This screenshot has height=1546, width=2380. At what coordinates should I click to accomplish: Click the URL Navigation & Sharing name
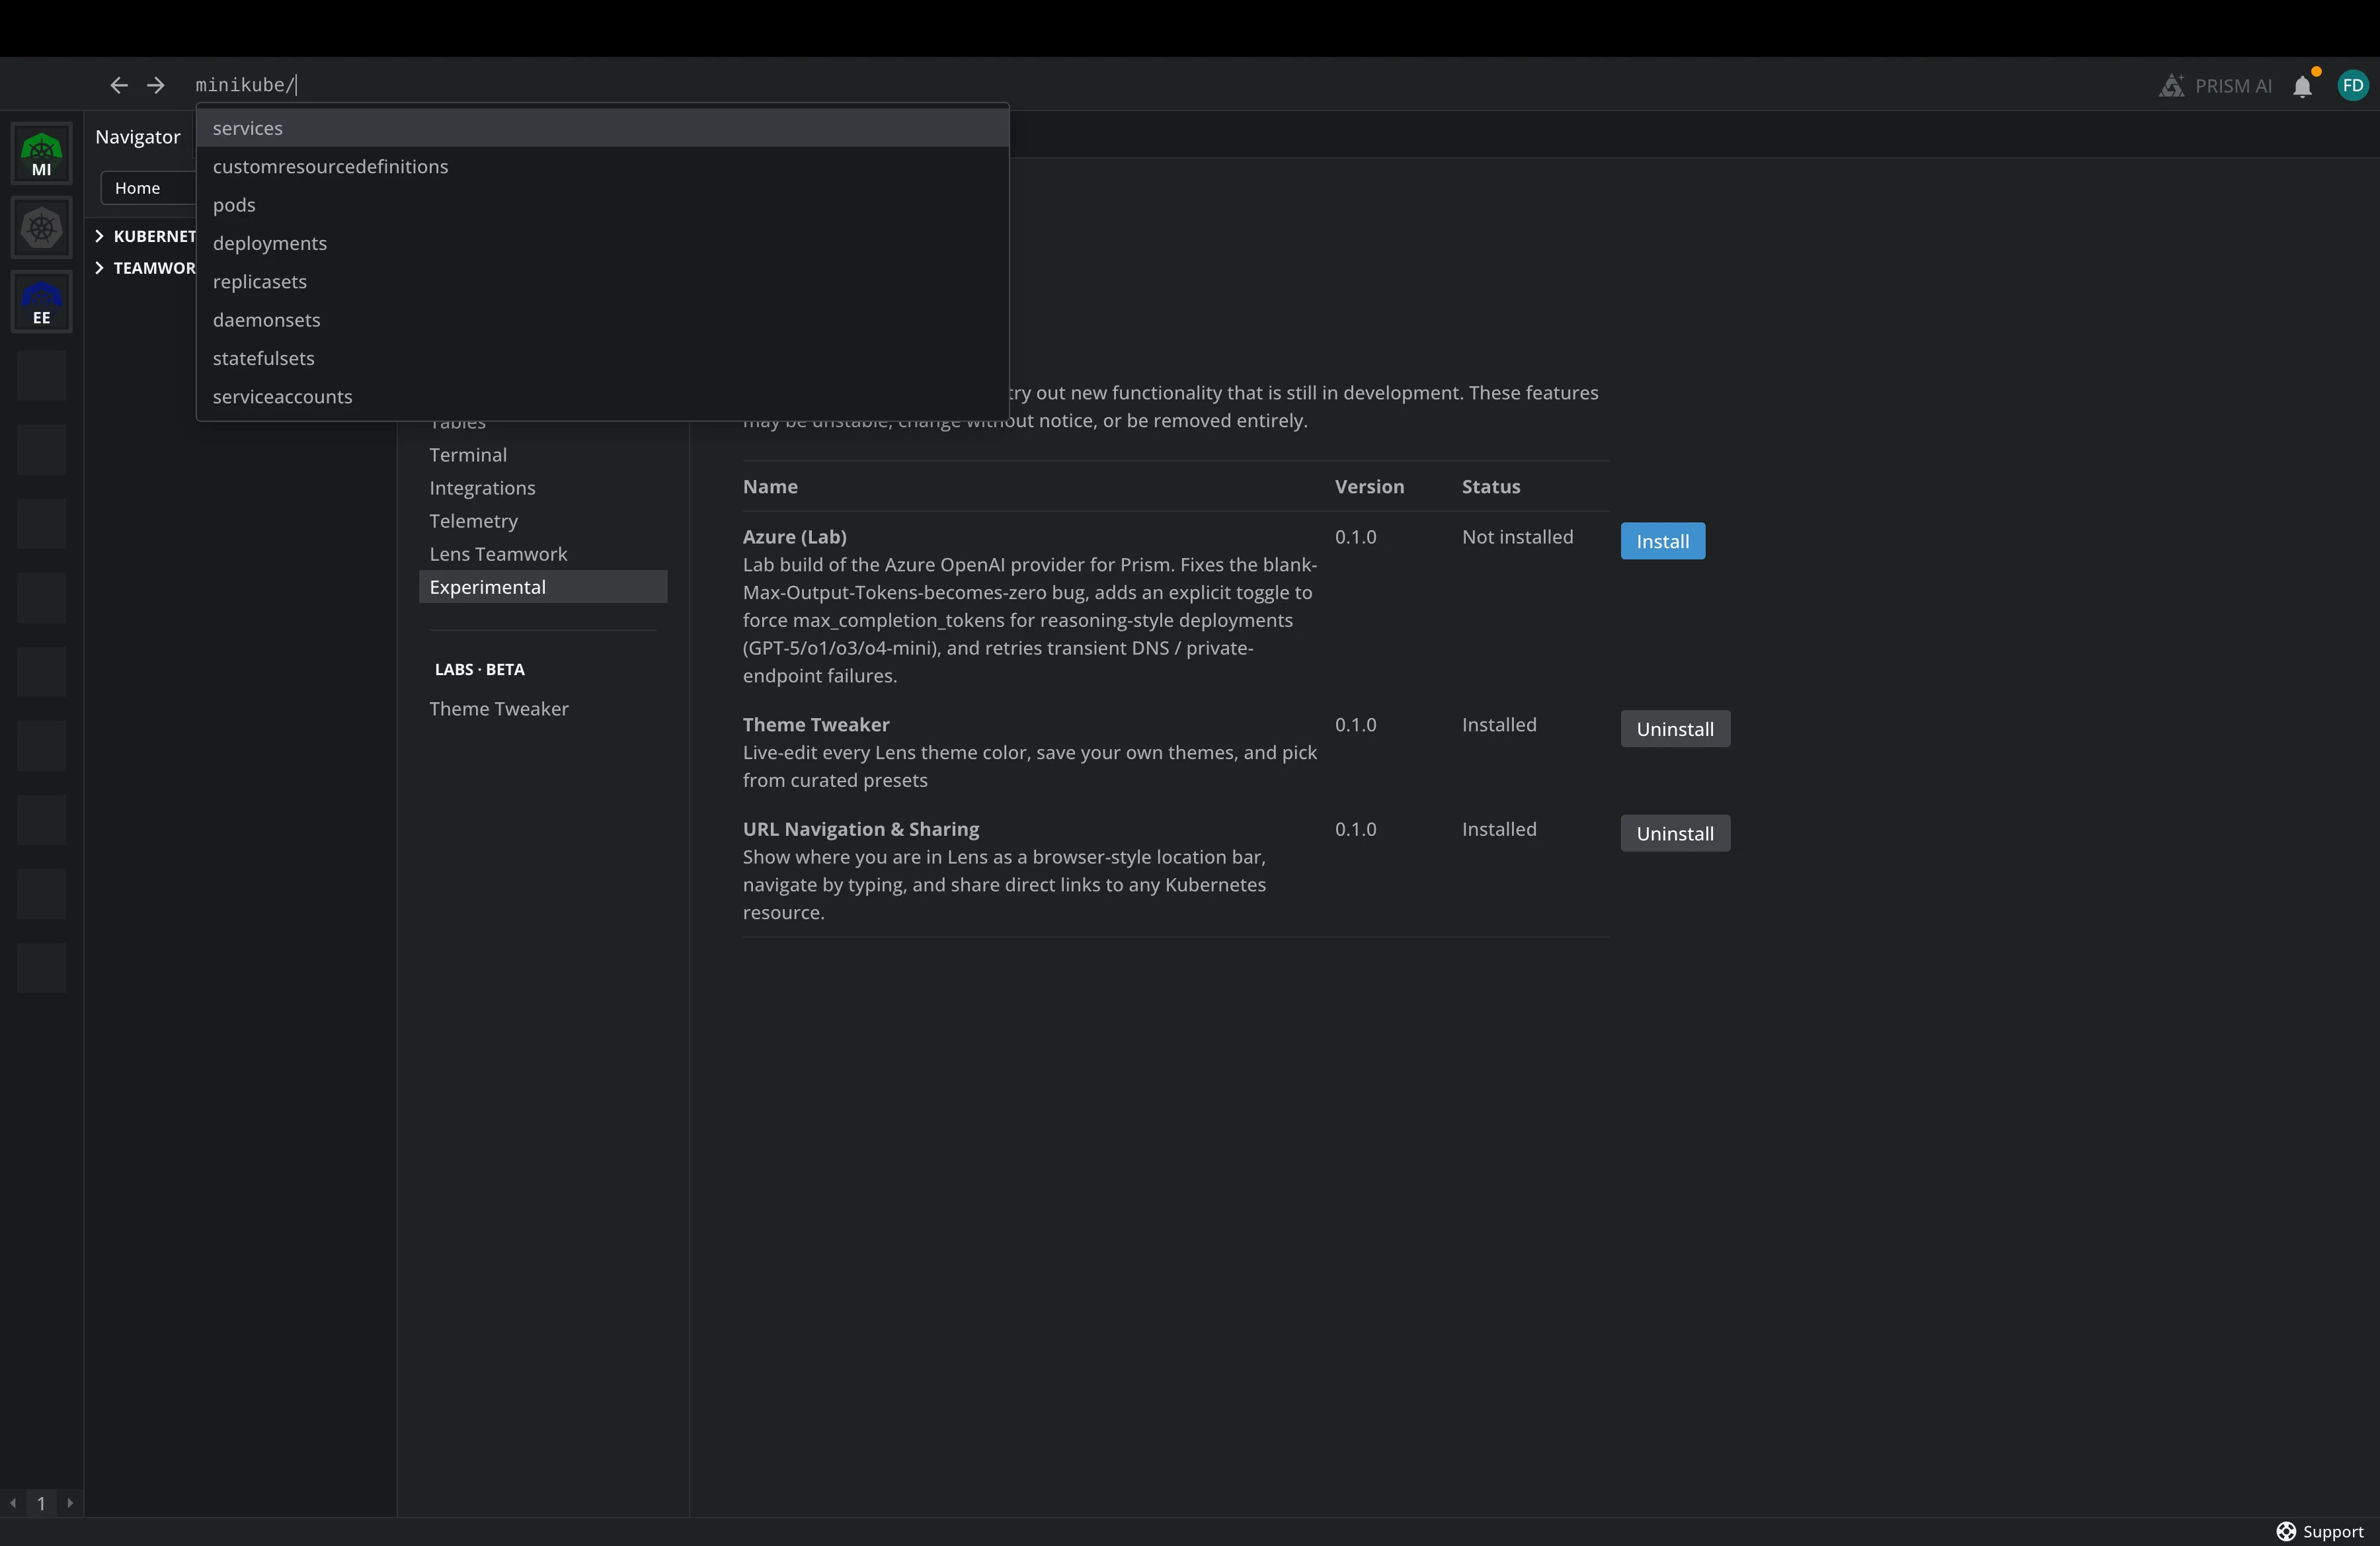click(x=860, y=829)
